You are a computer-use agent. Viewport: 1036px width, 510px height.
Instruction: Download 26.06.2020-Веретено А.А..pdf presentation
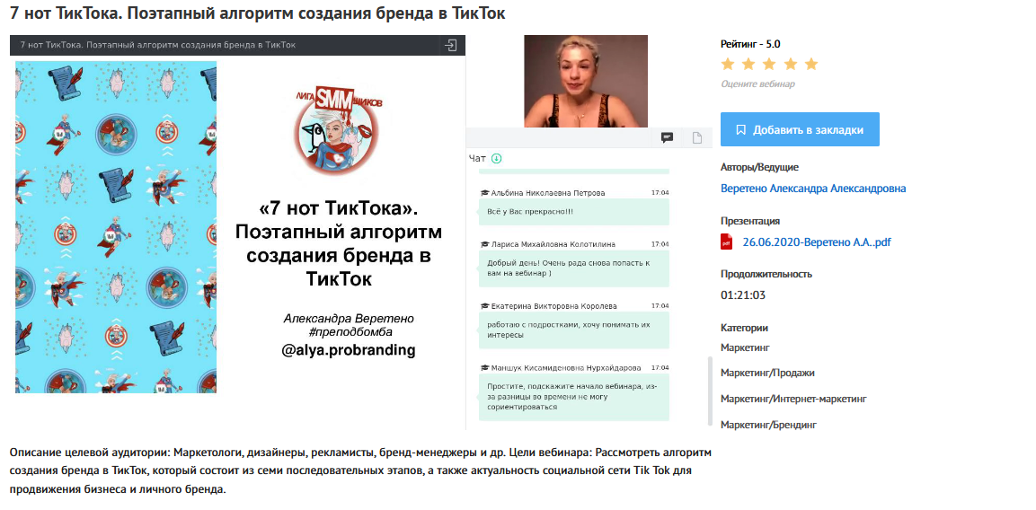coord(817,242)
